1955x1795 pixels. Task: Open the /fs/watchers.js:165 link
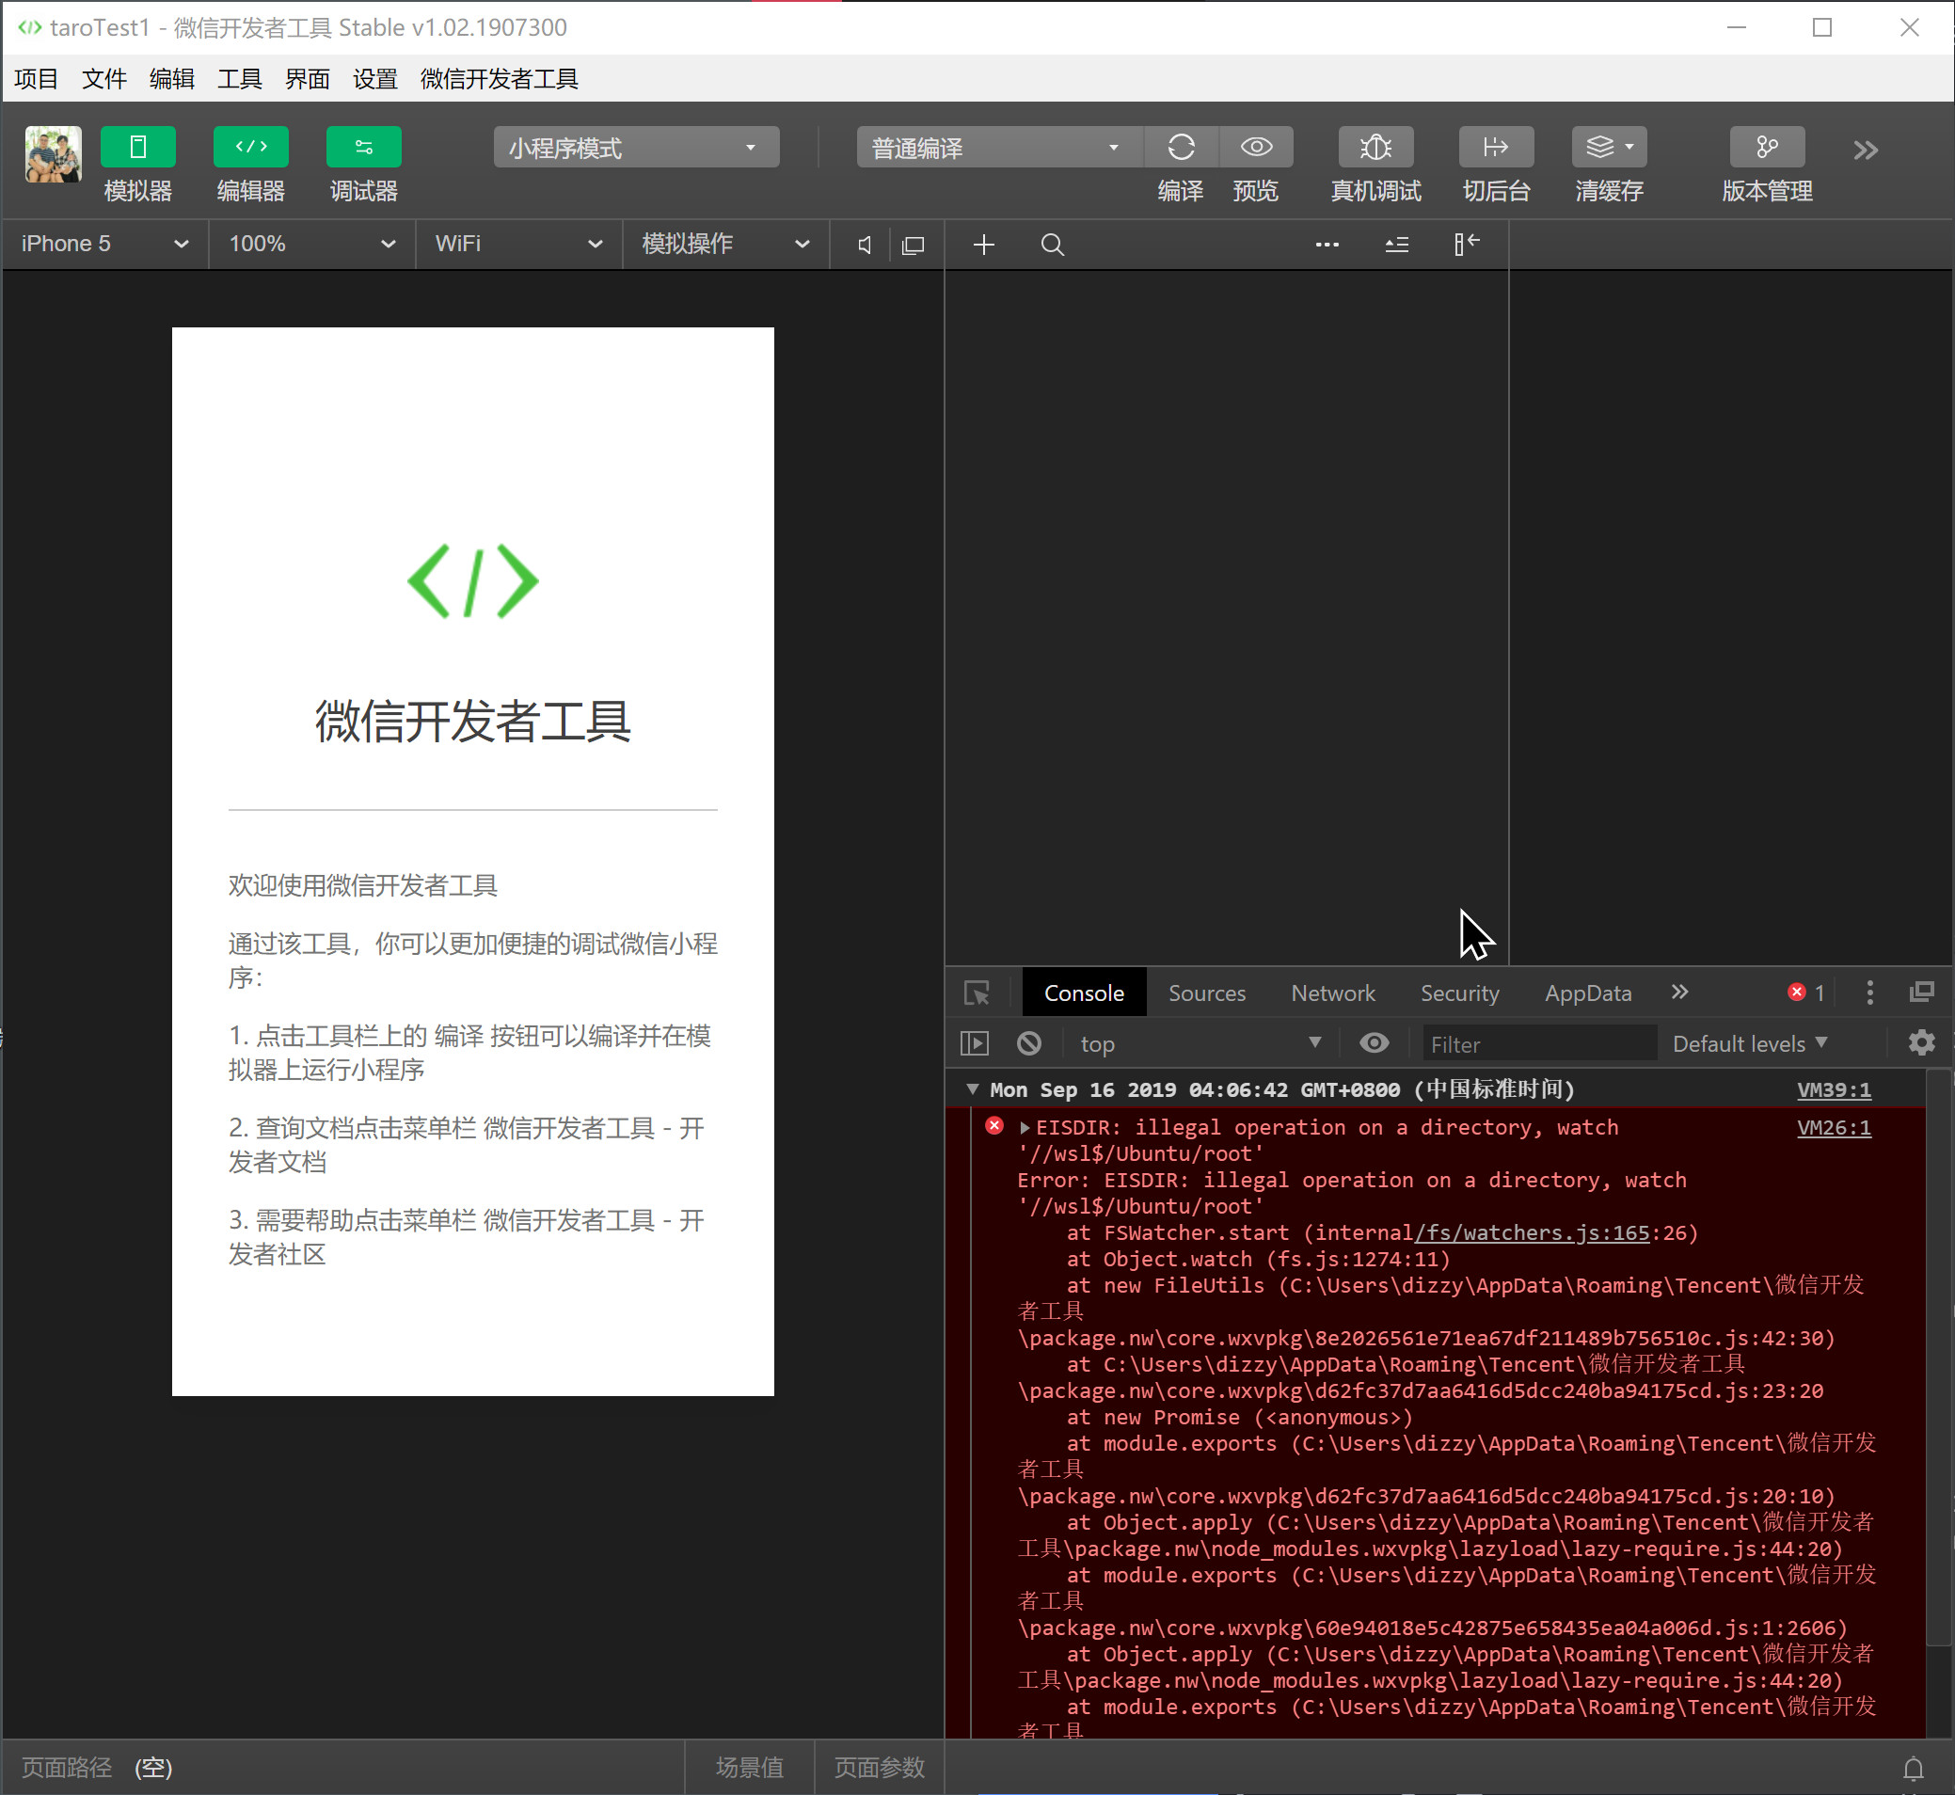pyautogui.click(x=1532, y=1233)
